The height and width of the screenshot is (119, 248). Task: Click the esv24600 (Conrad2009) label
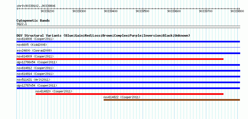(x=34, y=50)
